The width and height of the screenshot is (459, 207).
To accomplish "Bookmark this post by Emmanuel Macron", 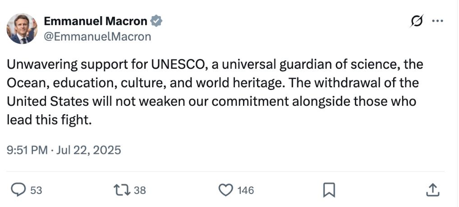I will [x=329, y=190].
